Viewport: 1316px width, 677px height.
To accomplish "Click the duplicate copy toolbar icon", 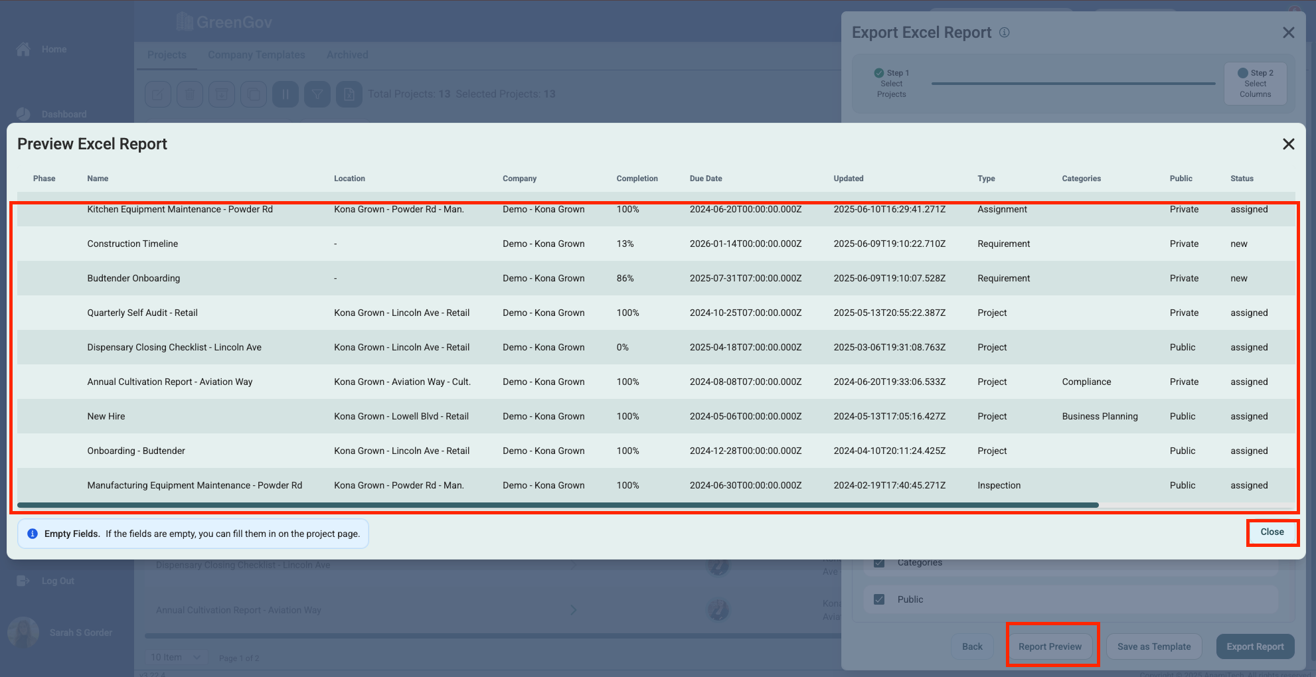I will (x=254, y=94).
